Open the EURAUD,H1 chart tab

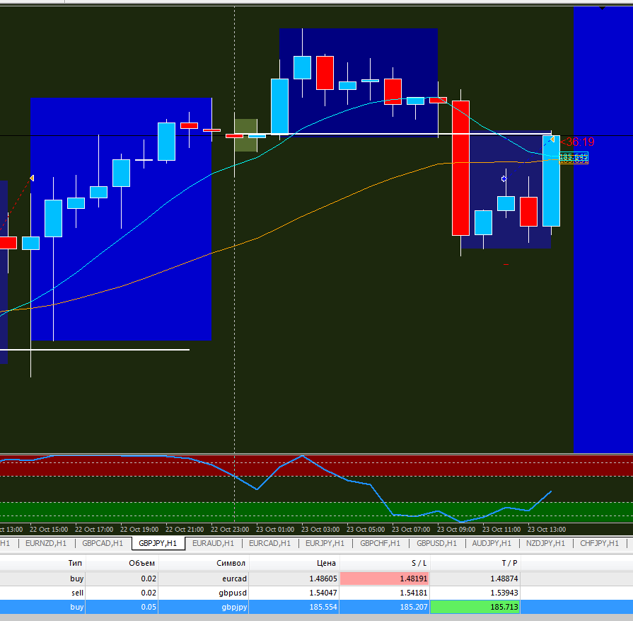coord(213,543)
